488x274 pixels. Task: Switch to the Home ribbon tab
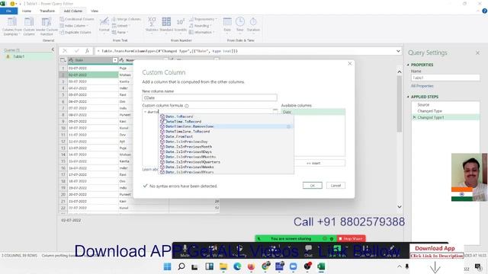click(27, 11)
